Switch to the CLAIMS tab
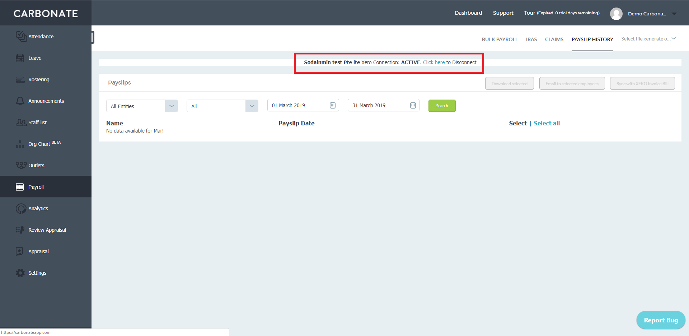 pos(554,39)
